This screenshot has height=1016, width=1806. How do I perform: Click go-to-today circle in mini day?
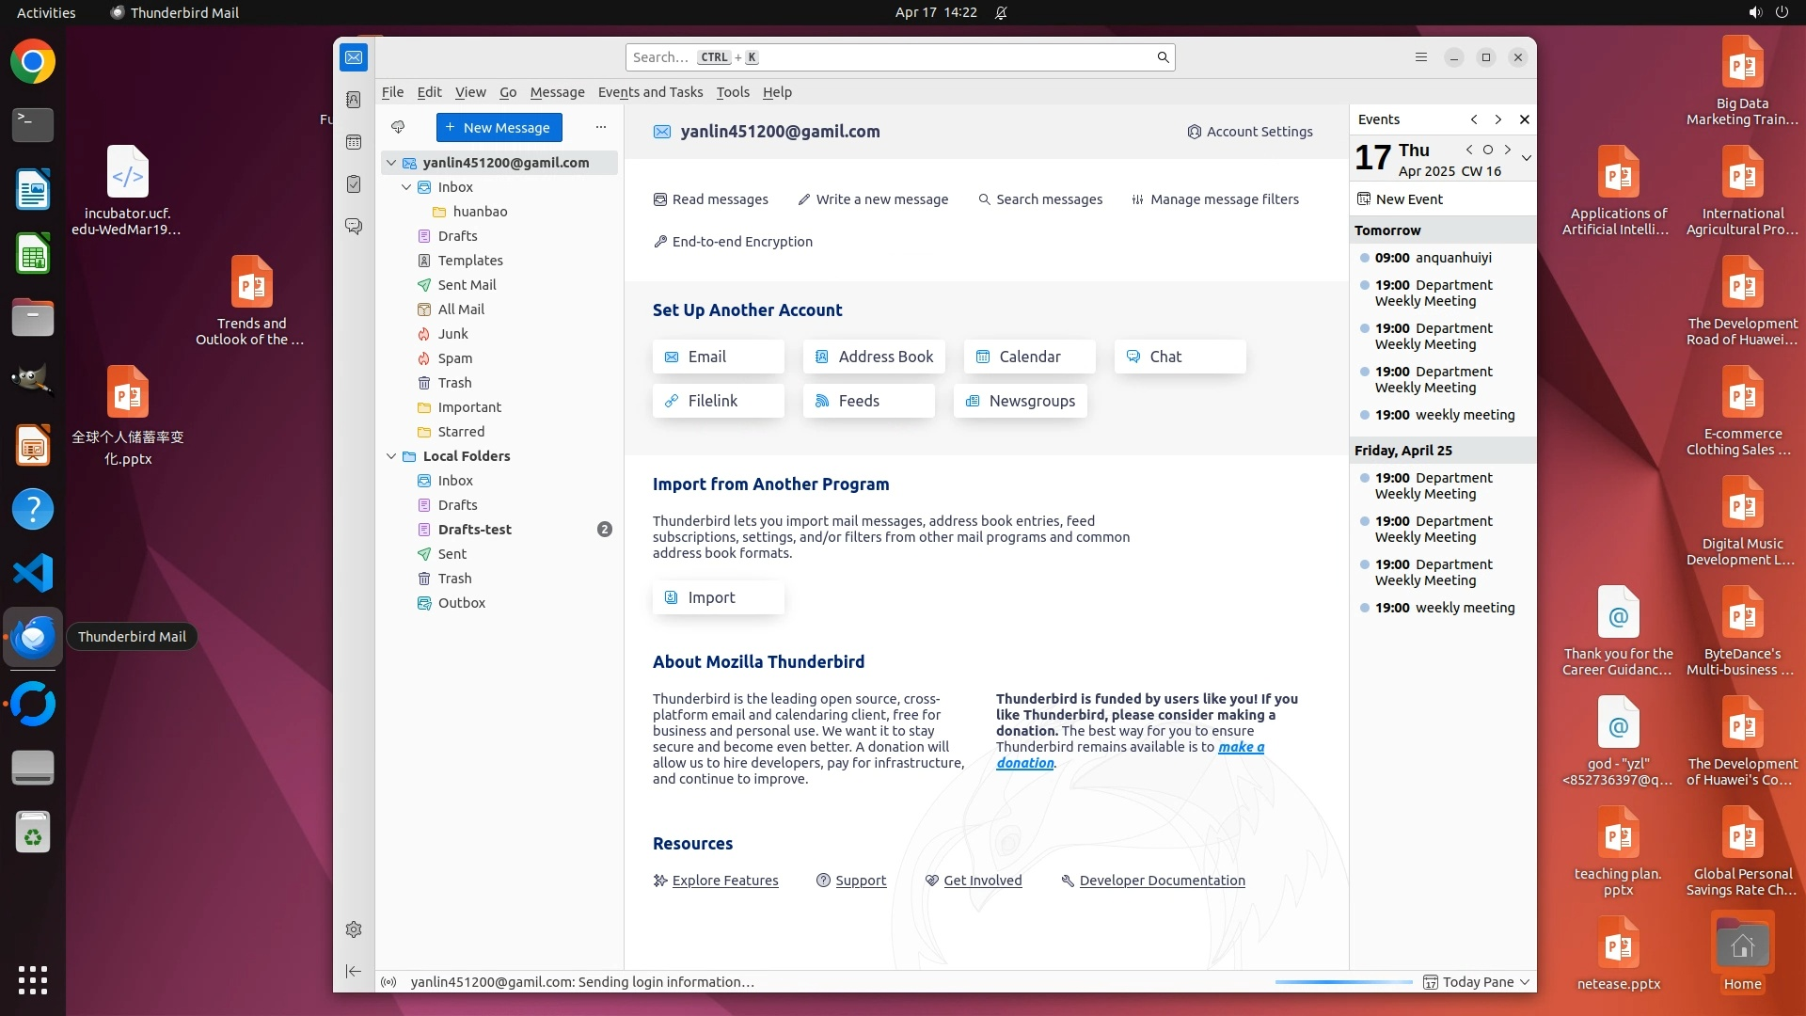tap(1488, 150)
